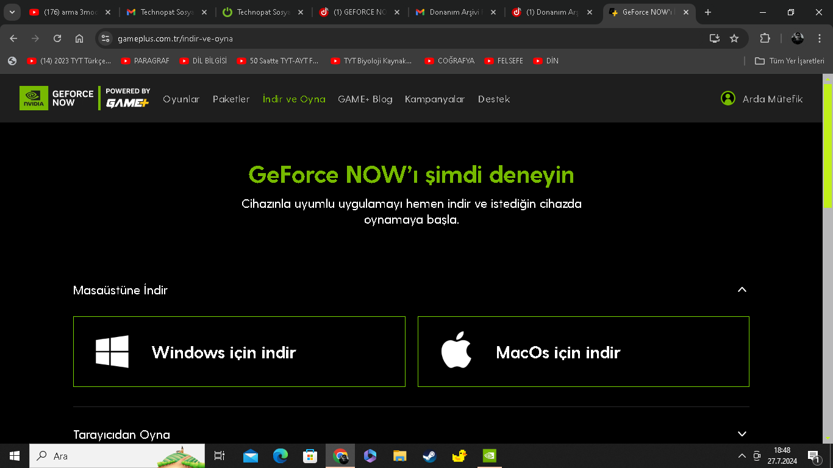The height and width of the screenshot is (468, 833).
Task: Switch to the Donanım Arşivi Gmail tab
Action: (455, 12)
